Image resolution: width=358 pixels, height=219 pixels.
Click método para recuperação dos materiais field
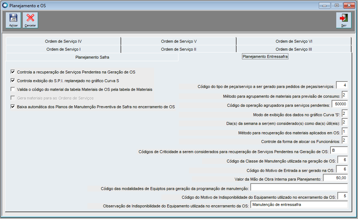pos(345,132)
